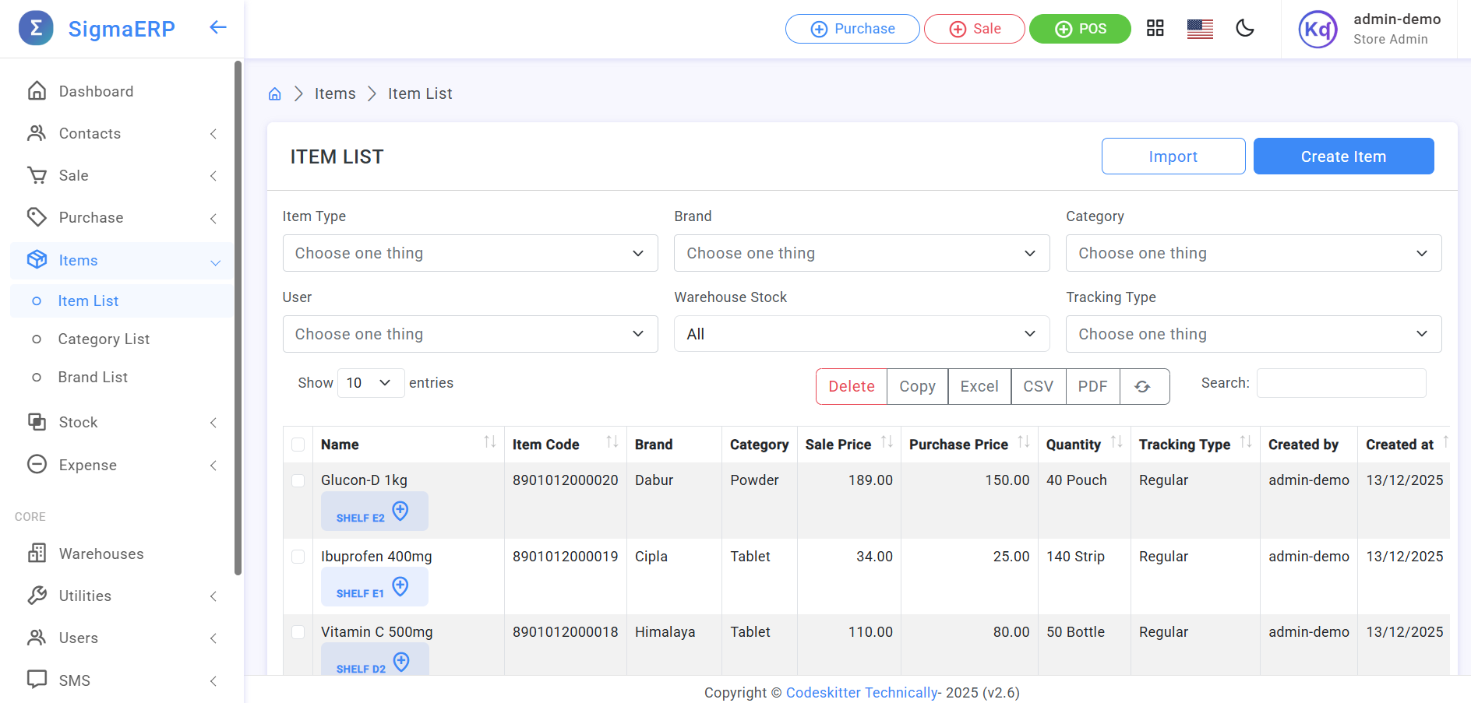Open the Codeskitter Technically link in footer
Viewport: 1471px width, 703px height.
point(862,692)
